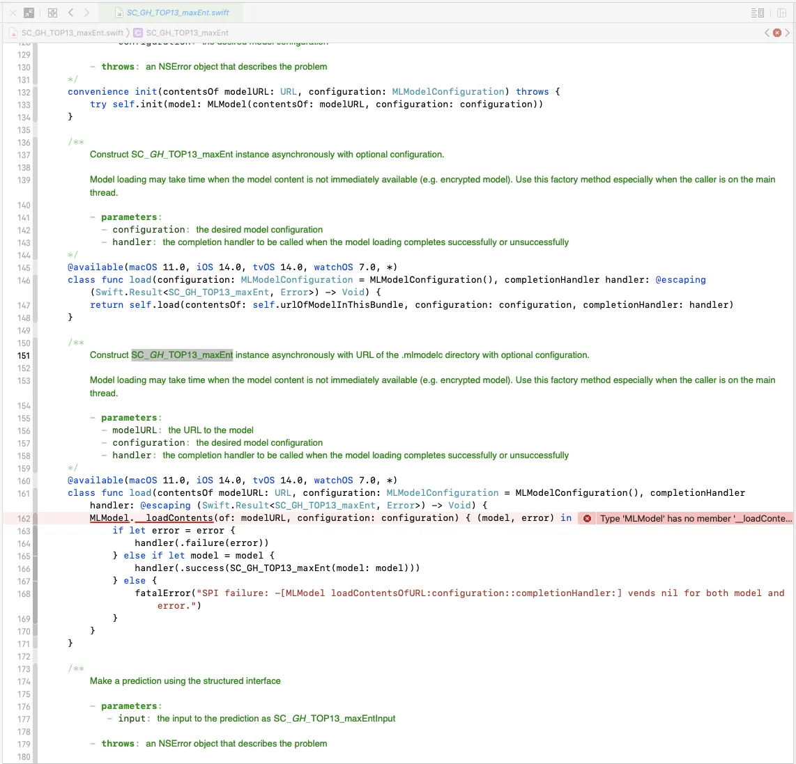796x764 pixels.
Task: Jump to next issue chevron
Action: click(788, 33)
